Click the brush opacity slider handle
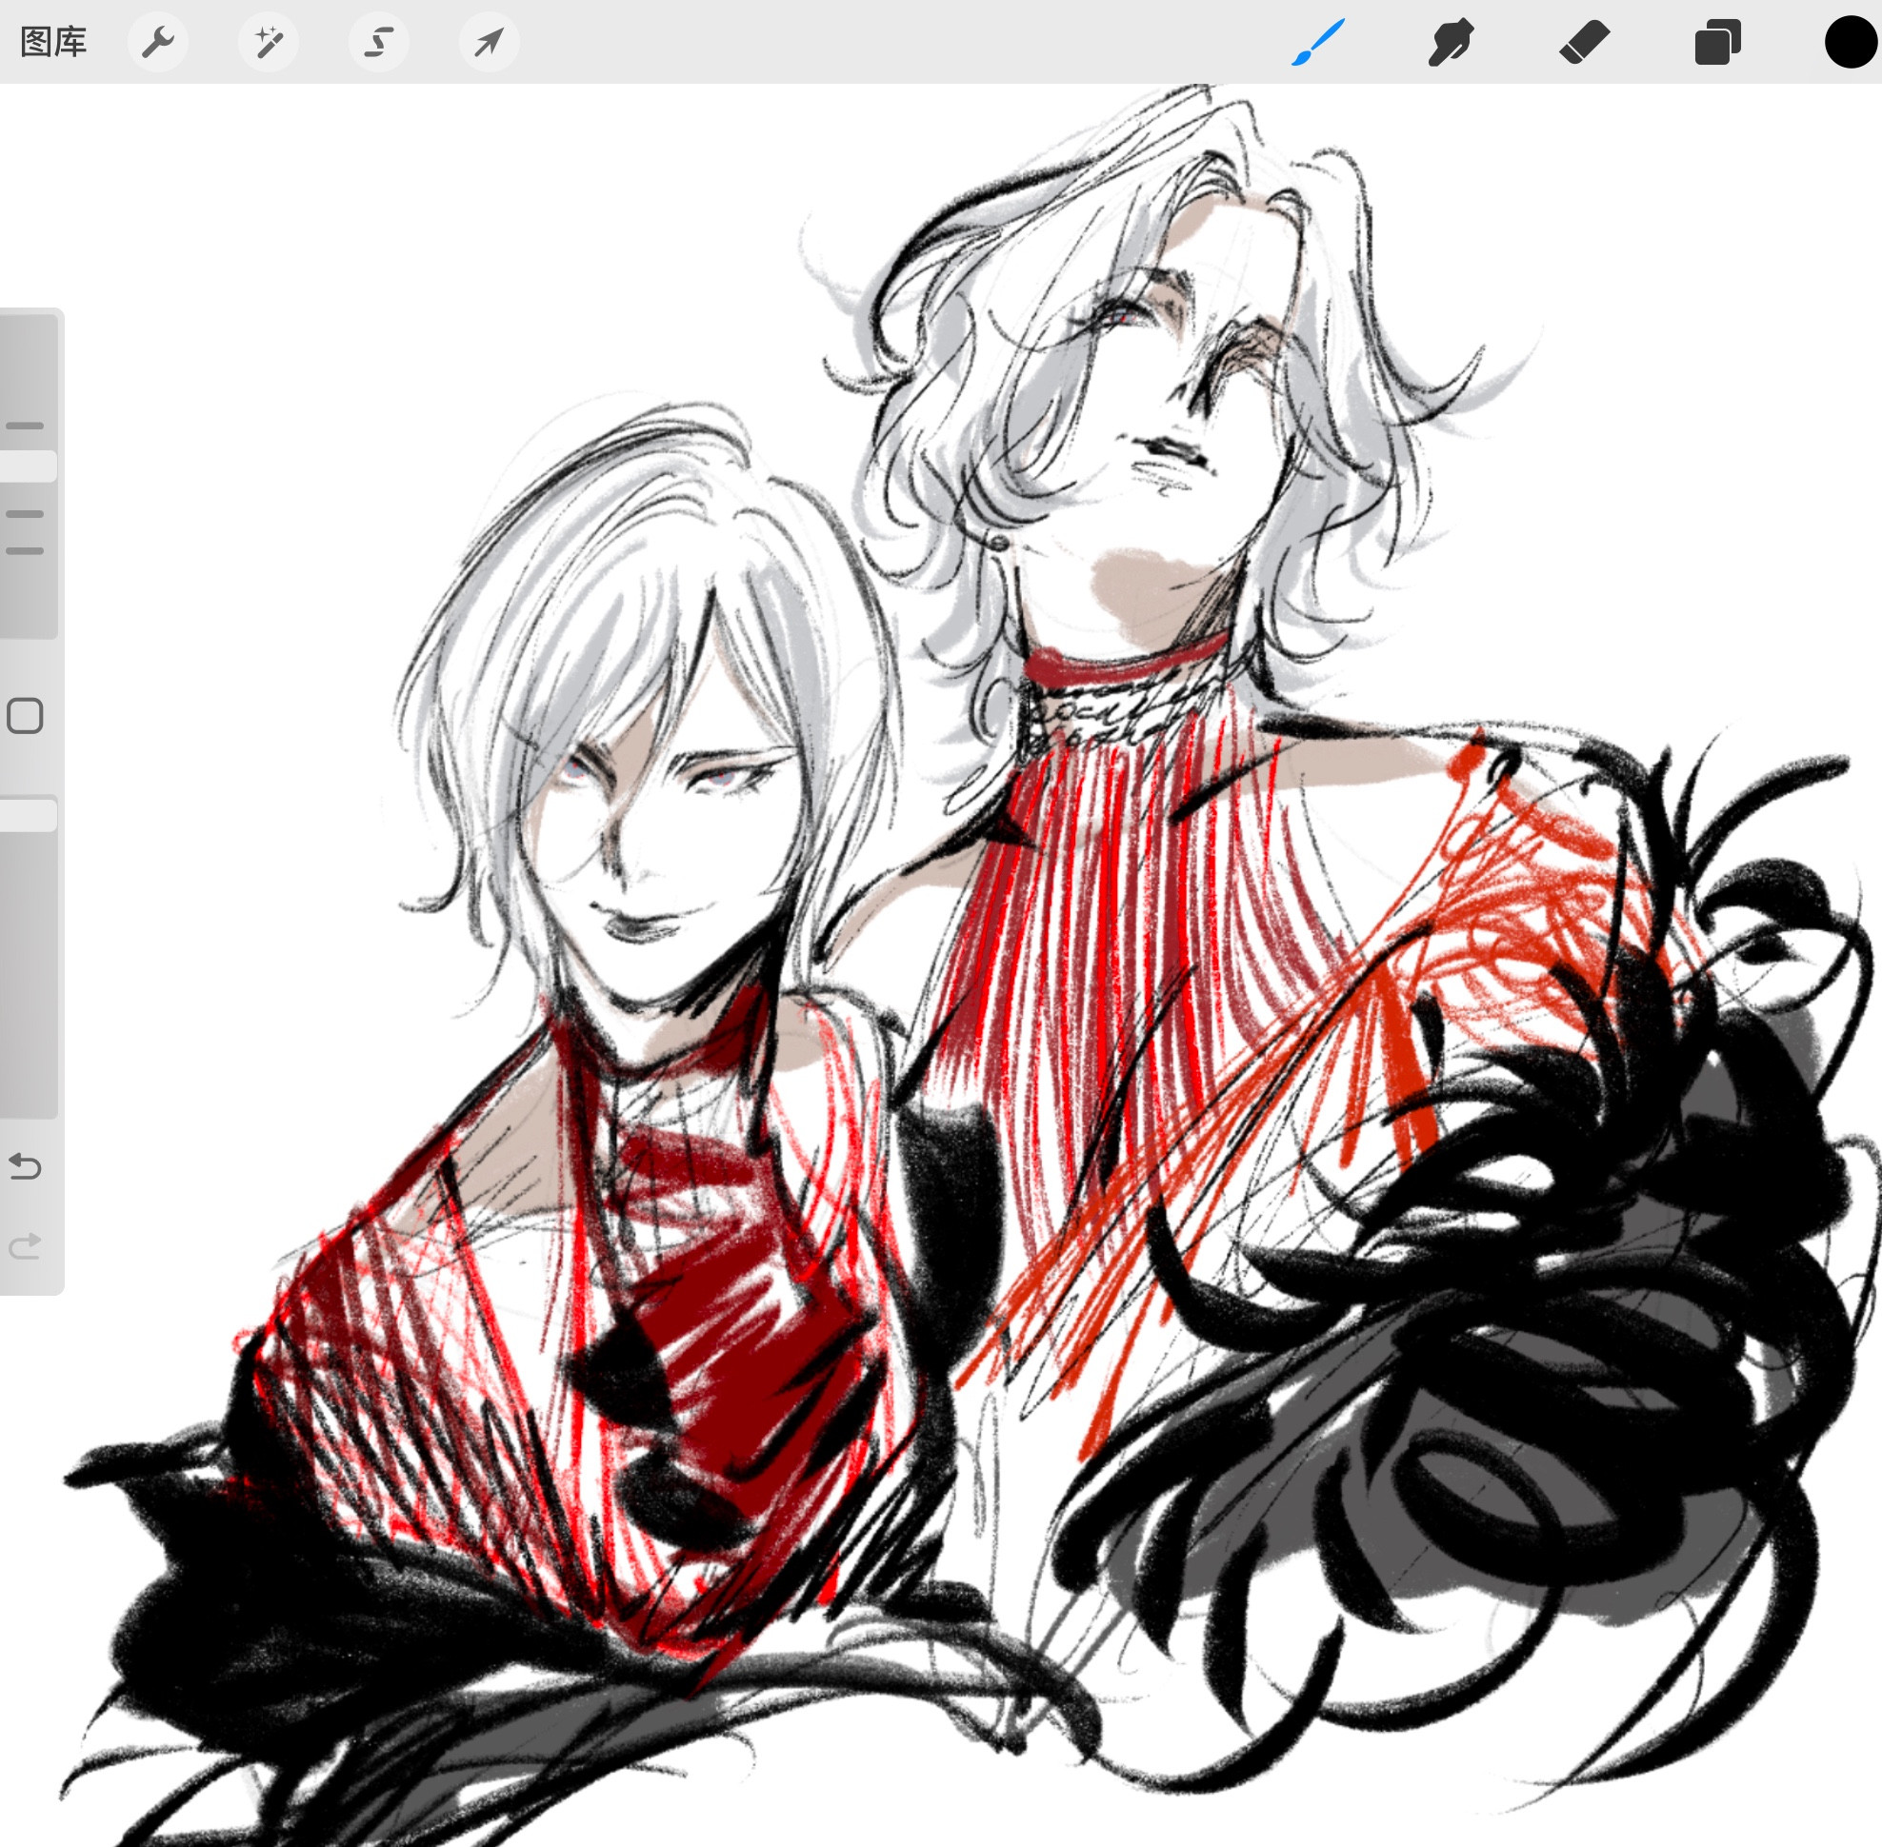 [x=29, y=814]
